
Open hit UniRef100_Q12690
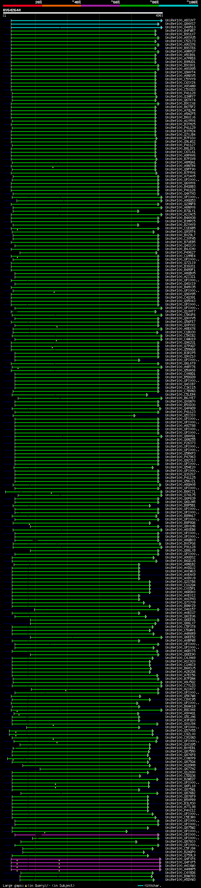pyautogui.click(x=180, y=772)
